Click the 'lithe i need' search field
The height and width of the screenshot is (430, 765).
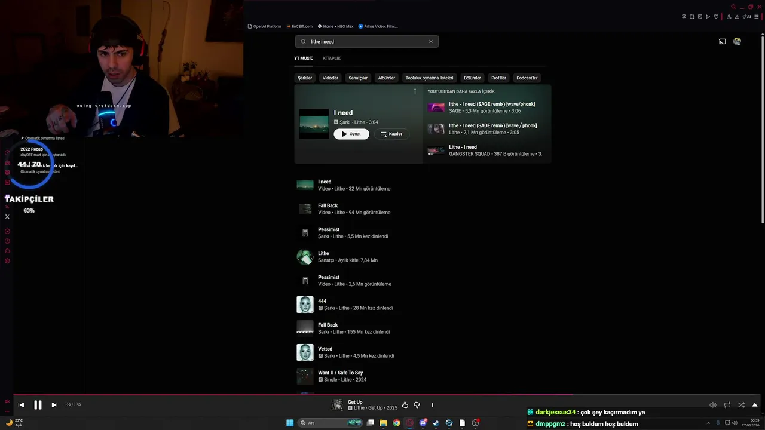366,42
